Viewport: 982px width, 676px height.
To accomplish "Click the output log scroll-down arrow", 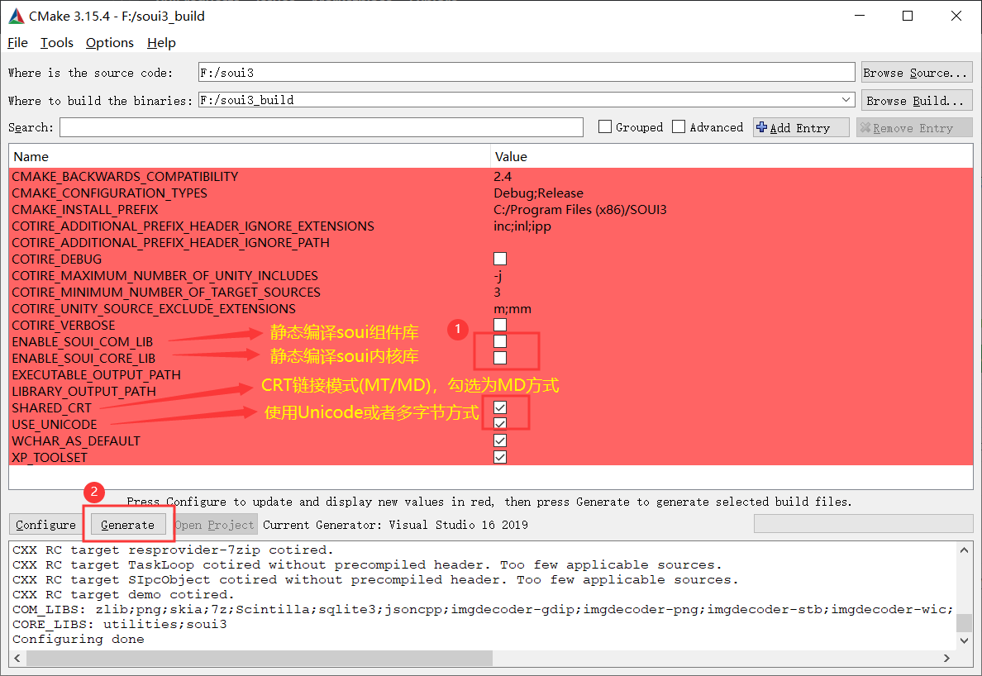I will pos(965,640).
